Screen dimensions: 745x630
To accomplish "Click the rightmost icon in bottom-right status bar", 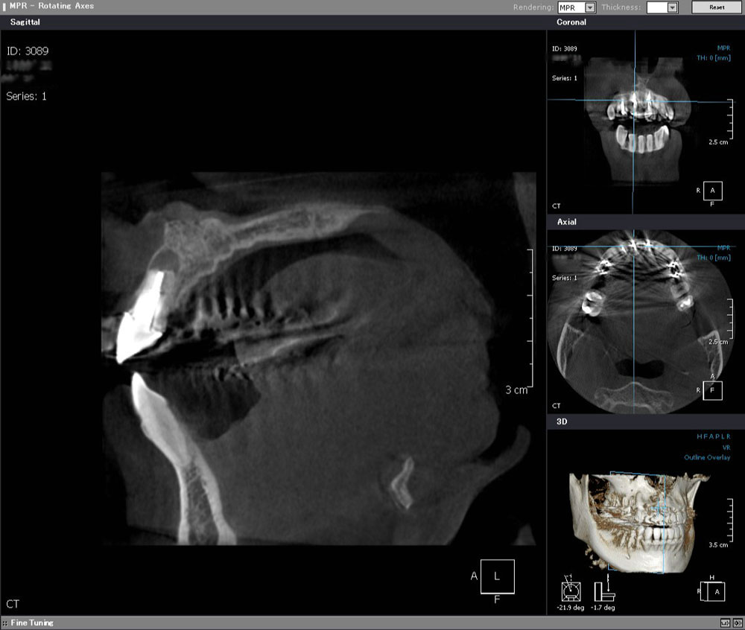I will tap(736, 623).
